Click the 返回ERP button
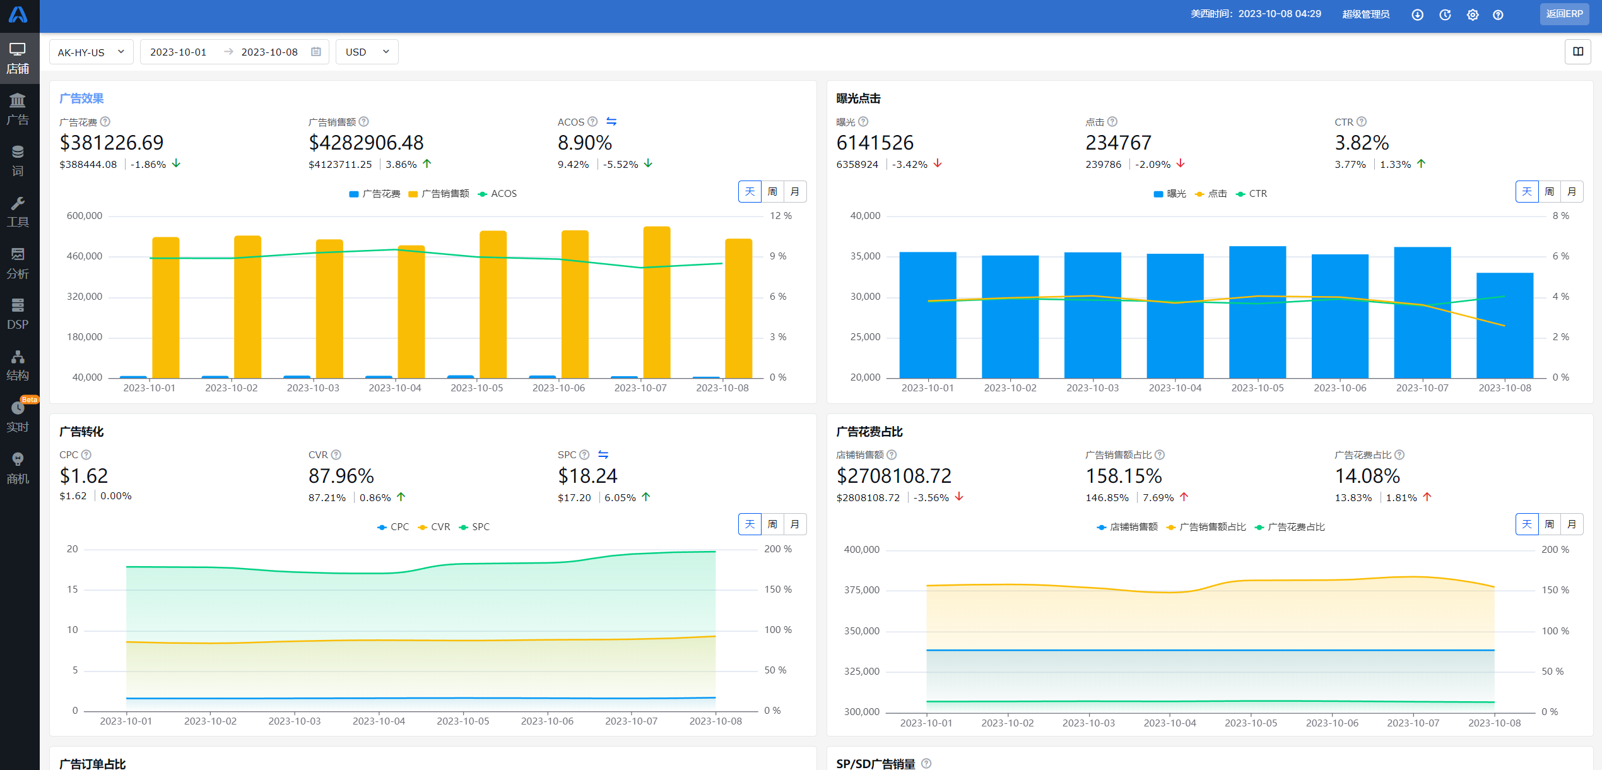The height and width of the screenshot is (770, 1602). (1564, 14)
